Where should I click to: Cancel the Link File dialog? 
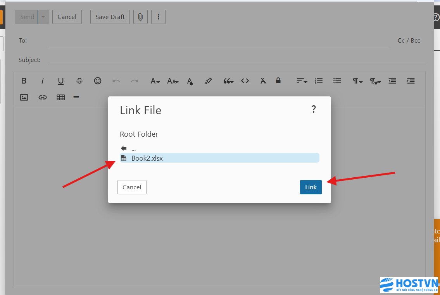(132, 187)
